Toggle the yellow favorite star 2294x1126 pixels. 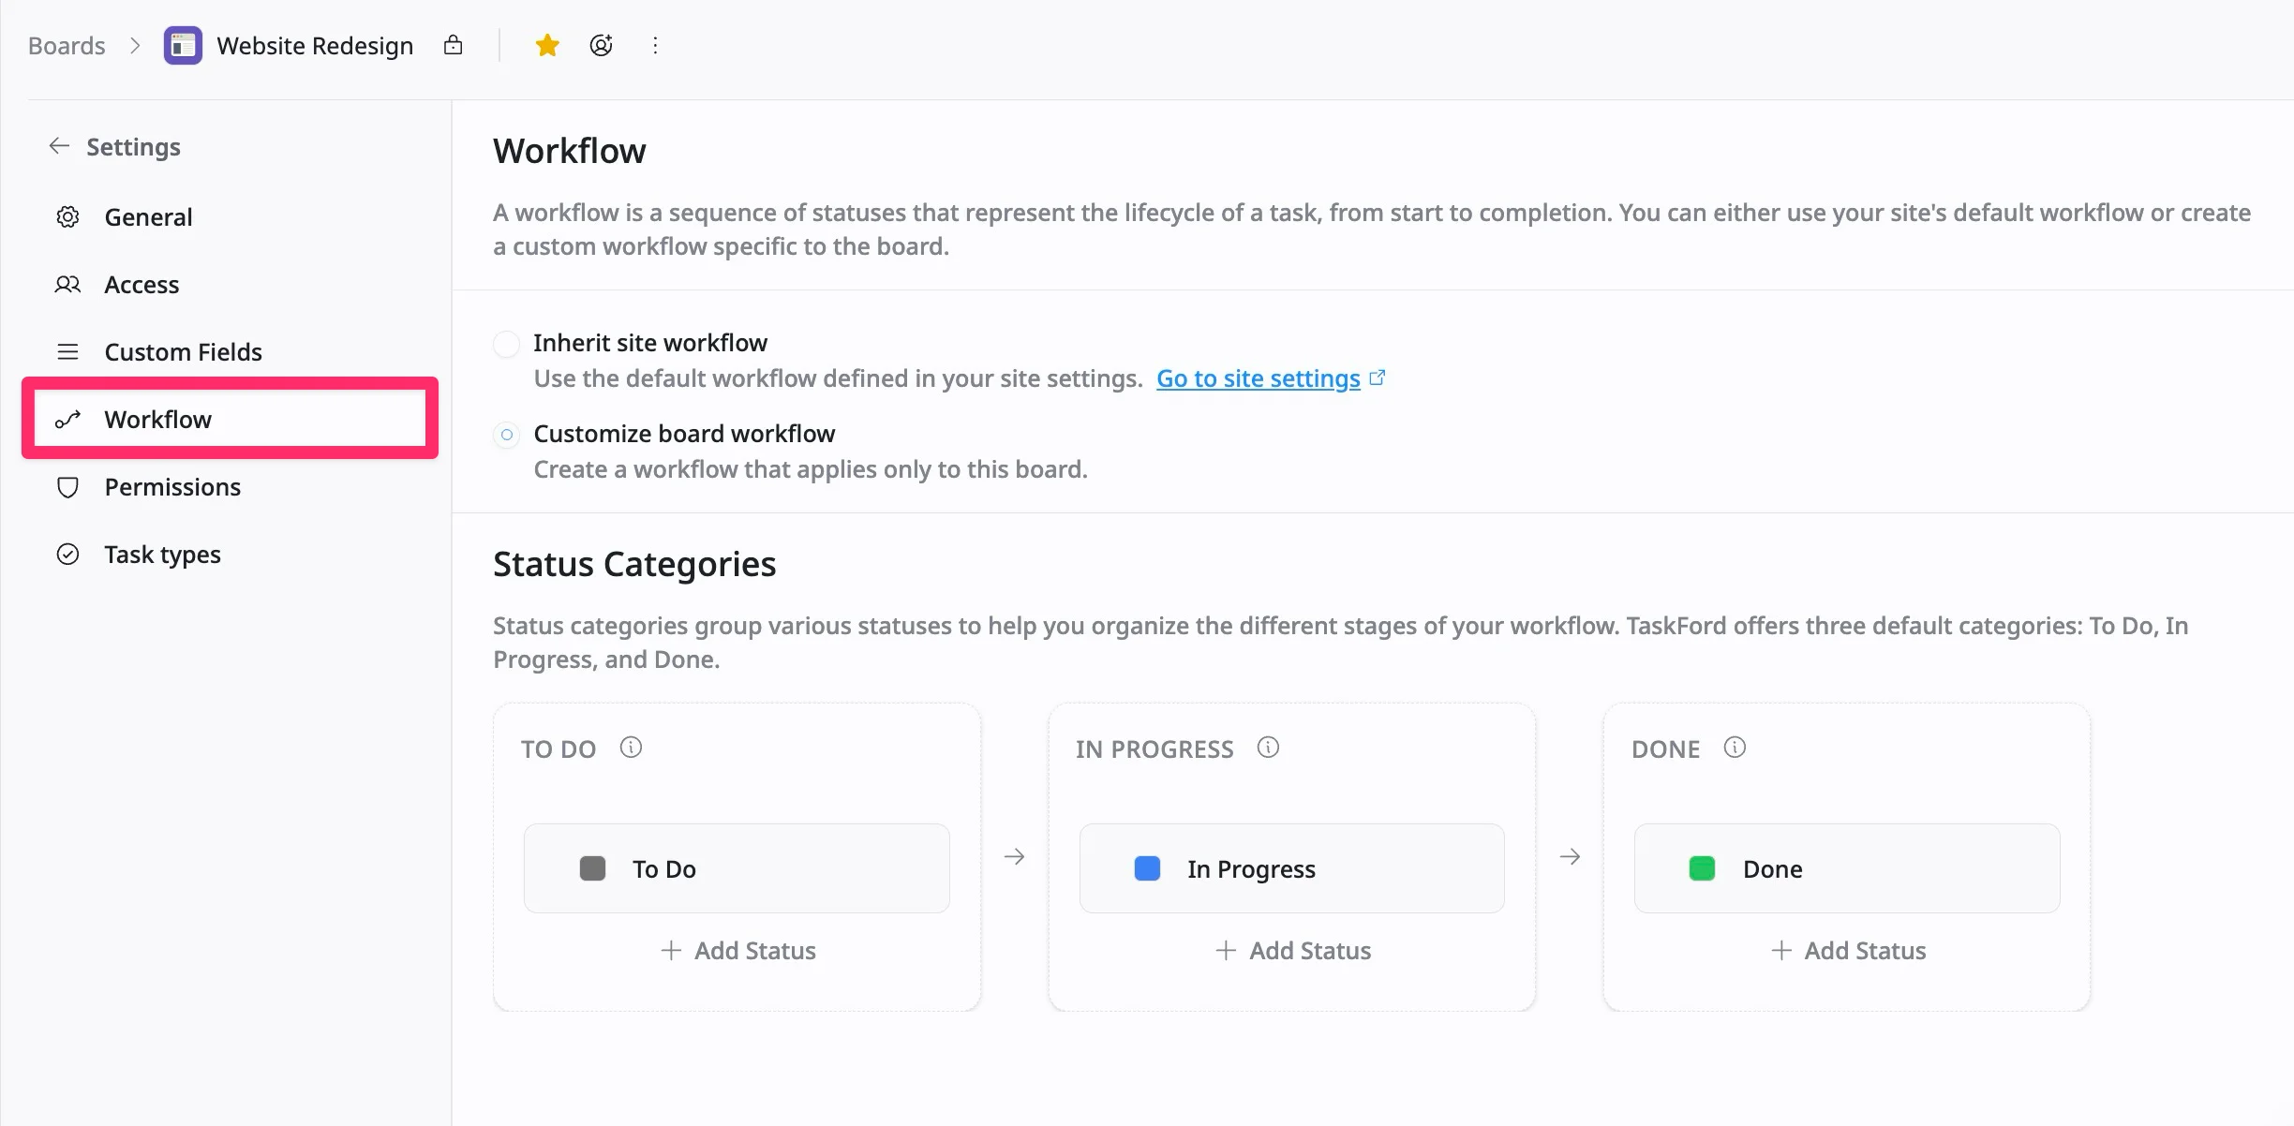(x=547, y=45)
